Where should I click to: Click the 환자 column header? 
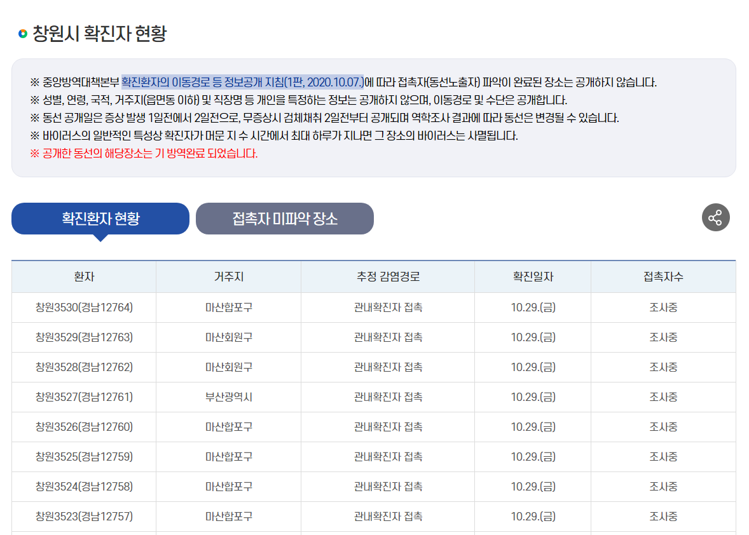click(84, 277)
